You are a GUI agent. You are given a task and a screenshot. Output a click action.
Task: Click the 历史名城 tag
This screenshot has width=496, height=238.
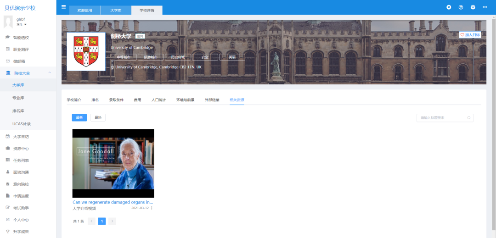pyautogui.click(x=178, y=57)
